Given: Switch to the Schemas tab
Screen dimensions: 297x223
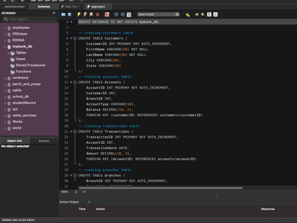Looking at the screenshot, I should (x=44, y=7).
